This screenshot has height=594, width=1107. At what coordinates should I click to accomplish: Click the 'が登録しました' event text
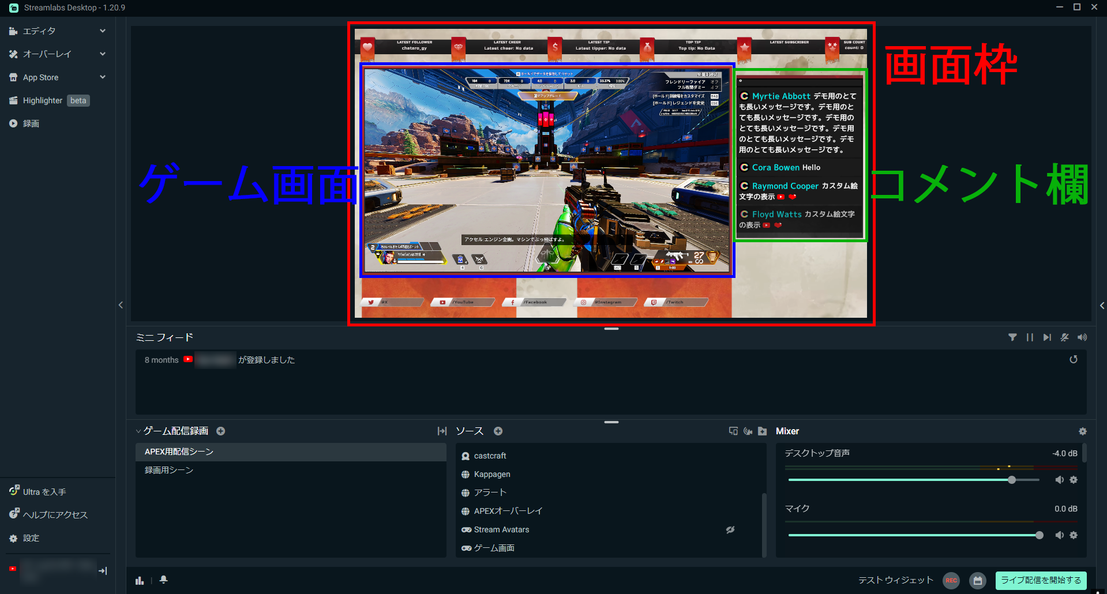[x=267, y=360]
